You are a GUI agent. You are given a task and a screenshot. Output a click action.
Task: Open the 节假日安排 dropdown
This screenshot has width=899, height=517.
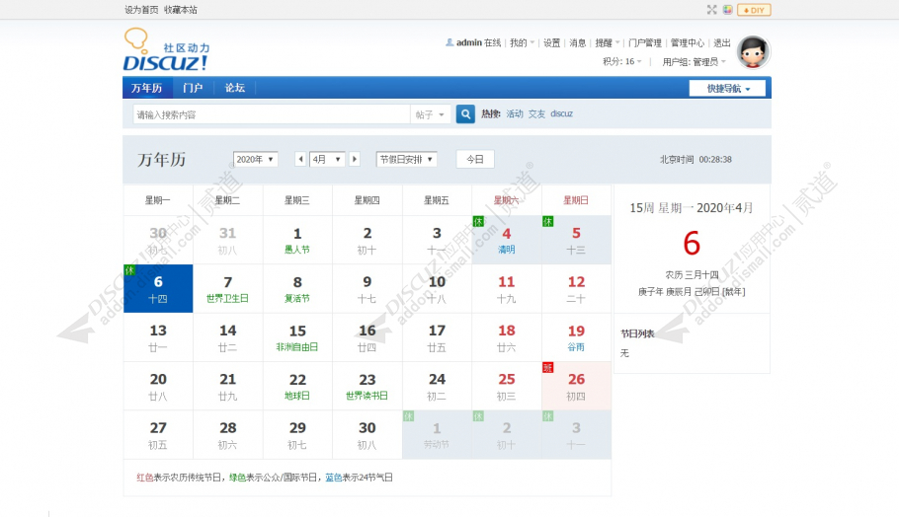point(406,159)
